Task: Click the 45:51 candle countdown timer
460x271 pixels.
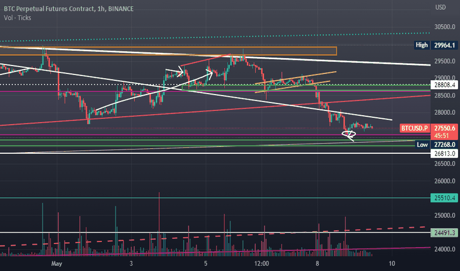Action: pos(442,135)
